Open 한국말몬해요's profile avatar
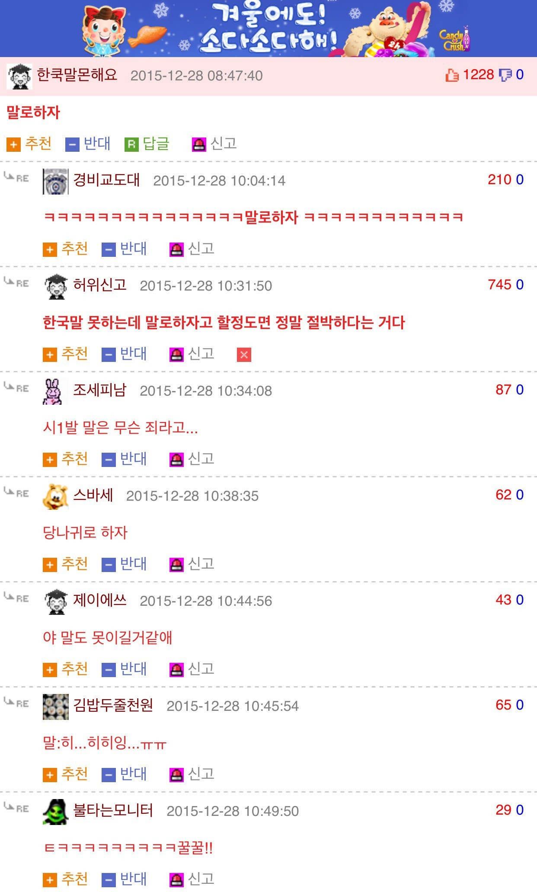This screenshot has height=892, width=537. click(x=19, y=77)
